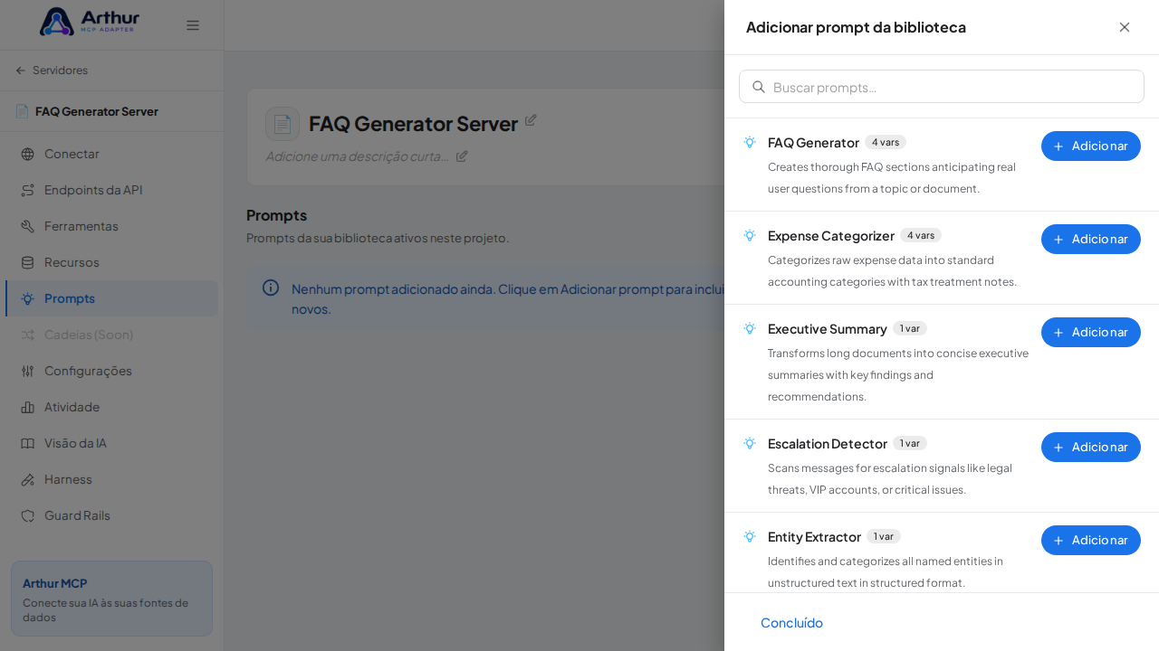Image resolution: width=1159 pixels, height=651 pixels.
Task: Click the Entity Extractor 1 var badge
Action: pos(884,536)
